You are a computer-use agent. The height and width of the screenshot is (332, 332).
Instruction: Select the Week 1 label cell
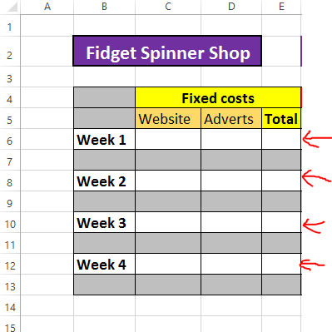pyautogui.click(x=104, y=139)
